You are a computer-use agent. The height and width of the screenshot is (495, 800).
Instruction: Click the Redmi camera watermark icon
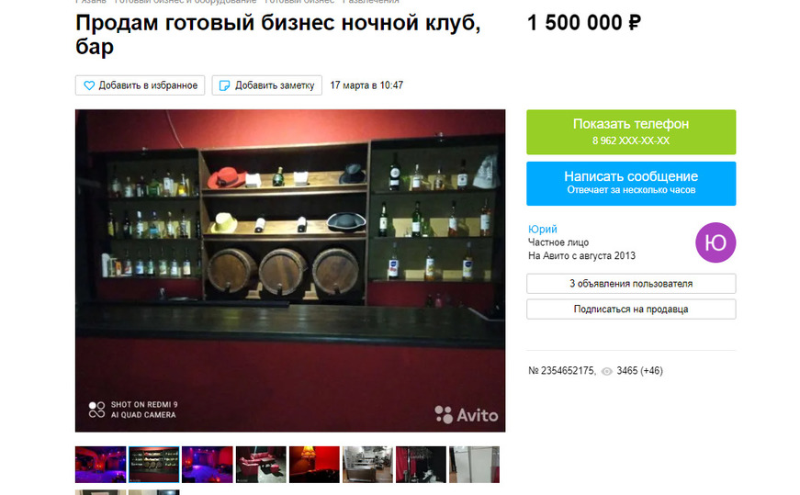(x=96, y=410)
